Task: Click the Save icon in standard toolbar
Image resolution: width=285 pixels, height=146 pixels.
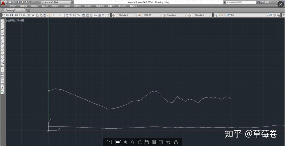Action: pyautogui.click(x=12, y=15)
